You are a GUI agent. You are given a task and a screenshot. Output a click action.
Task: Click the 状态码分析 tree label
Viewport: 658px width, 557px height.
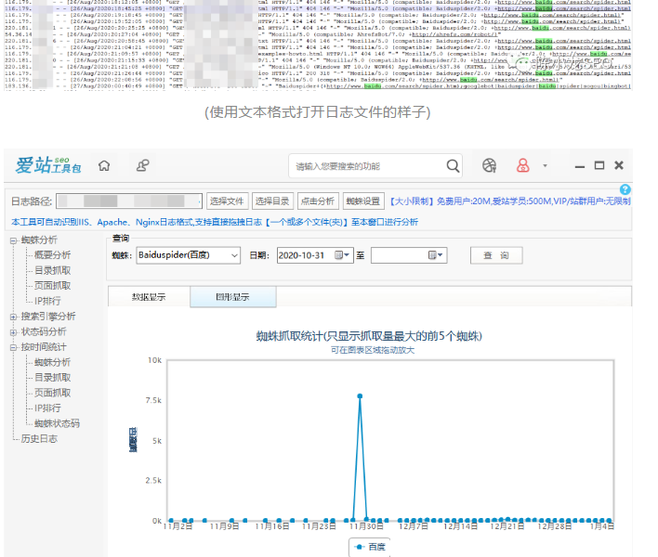click(x=44, y=332)
